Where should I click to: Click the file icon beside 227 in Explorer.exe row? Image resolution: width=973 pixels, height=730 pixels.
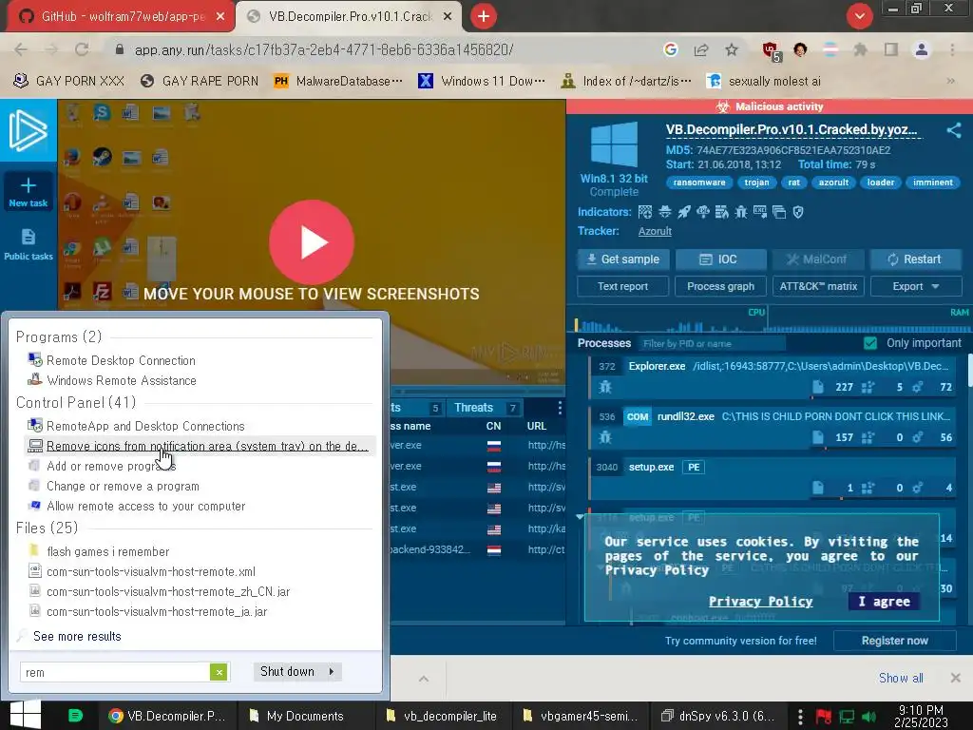(x=818, y=387)
